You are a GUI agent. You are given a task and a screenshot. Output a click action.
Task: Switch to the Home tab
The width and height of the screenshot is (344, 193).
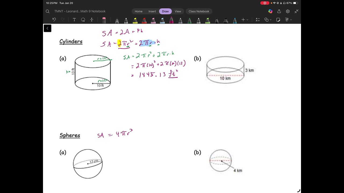pyautogui.click(x=139, y=11)
